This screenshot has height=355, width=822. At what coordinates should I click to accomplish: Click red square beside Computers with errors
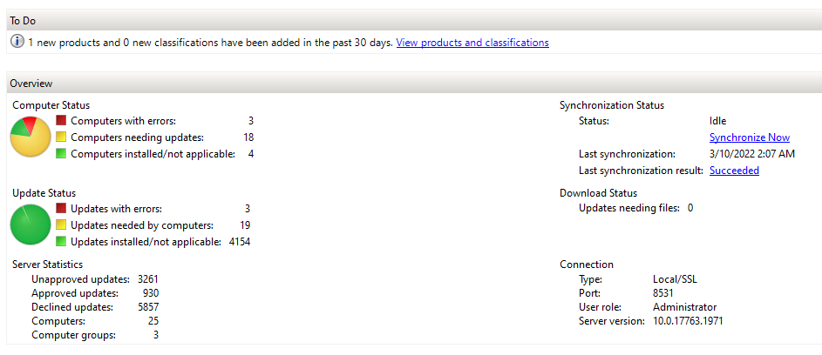click(x=61, y=121)
